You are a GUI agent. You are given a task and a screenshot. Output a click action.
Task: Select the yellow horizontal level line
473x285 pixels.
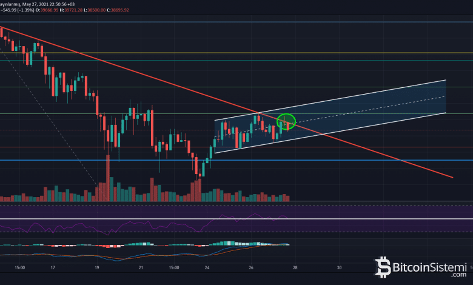tap(243, 53)
